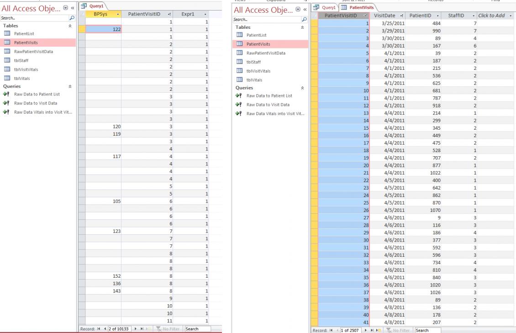The image size is (516, 333).
Task: Run Raw Data to Patient List query, PatientVisits window
Action: tap(270, 96)
